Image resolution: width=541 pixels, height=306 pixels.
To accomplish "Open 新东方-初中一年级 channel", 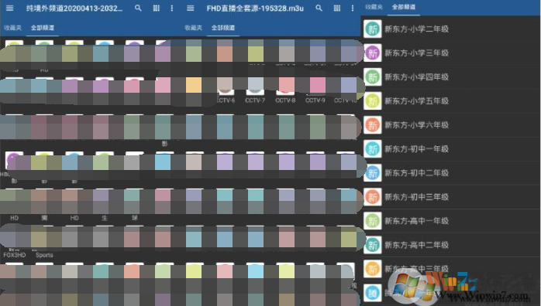I will 450,149.
